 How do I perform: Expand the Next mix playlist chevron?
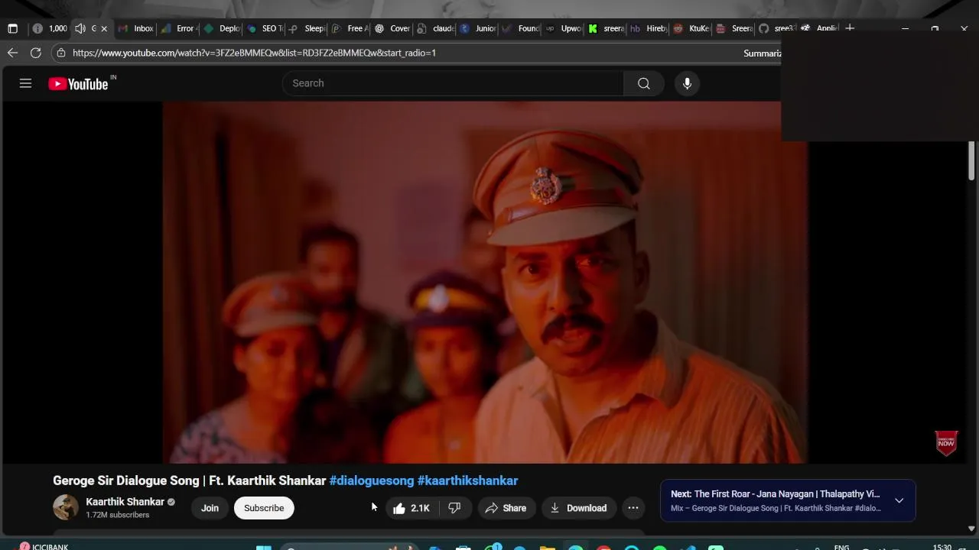(899, 500)
